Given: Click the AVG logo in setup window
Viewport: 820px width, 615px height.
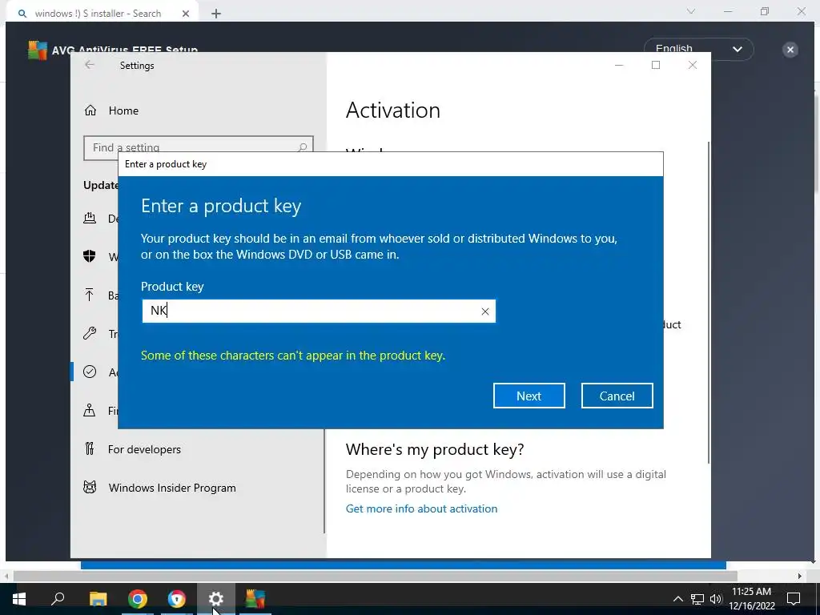Looking at the screenshot, I should (x=38, y=50).
